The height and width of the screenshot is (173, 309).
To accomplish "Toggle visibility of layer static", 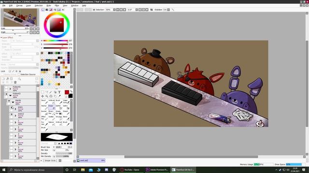I will [x=12, y=108].
